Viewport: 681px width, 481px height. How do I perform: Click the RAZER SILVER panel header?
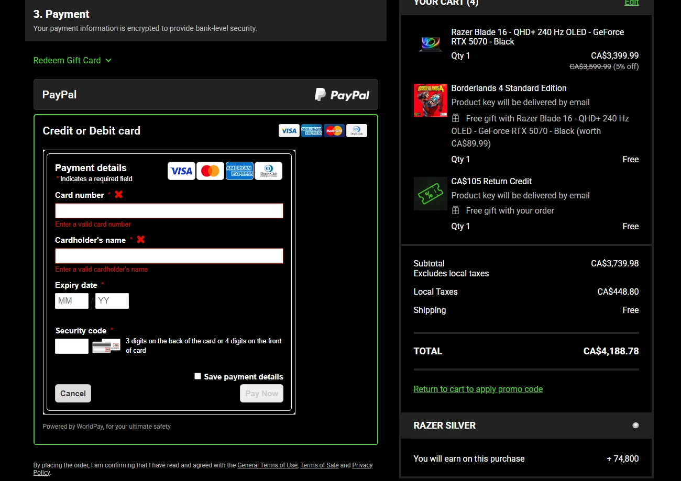526,426
